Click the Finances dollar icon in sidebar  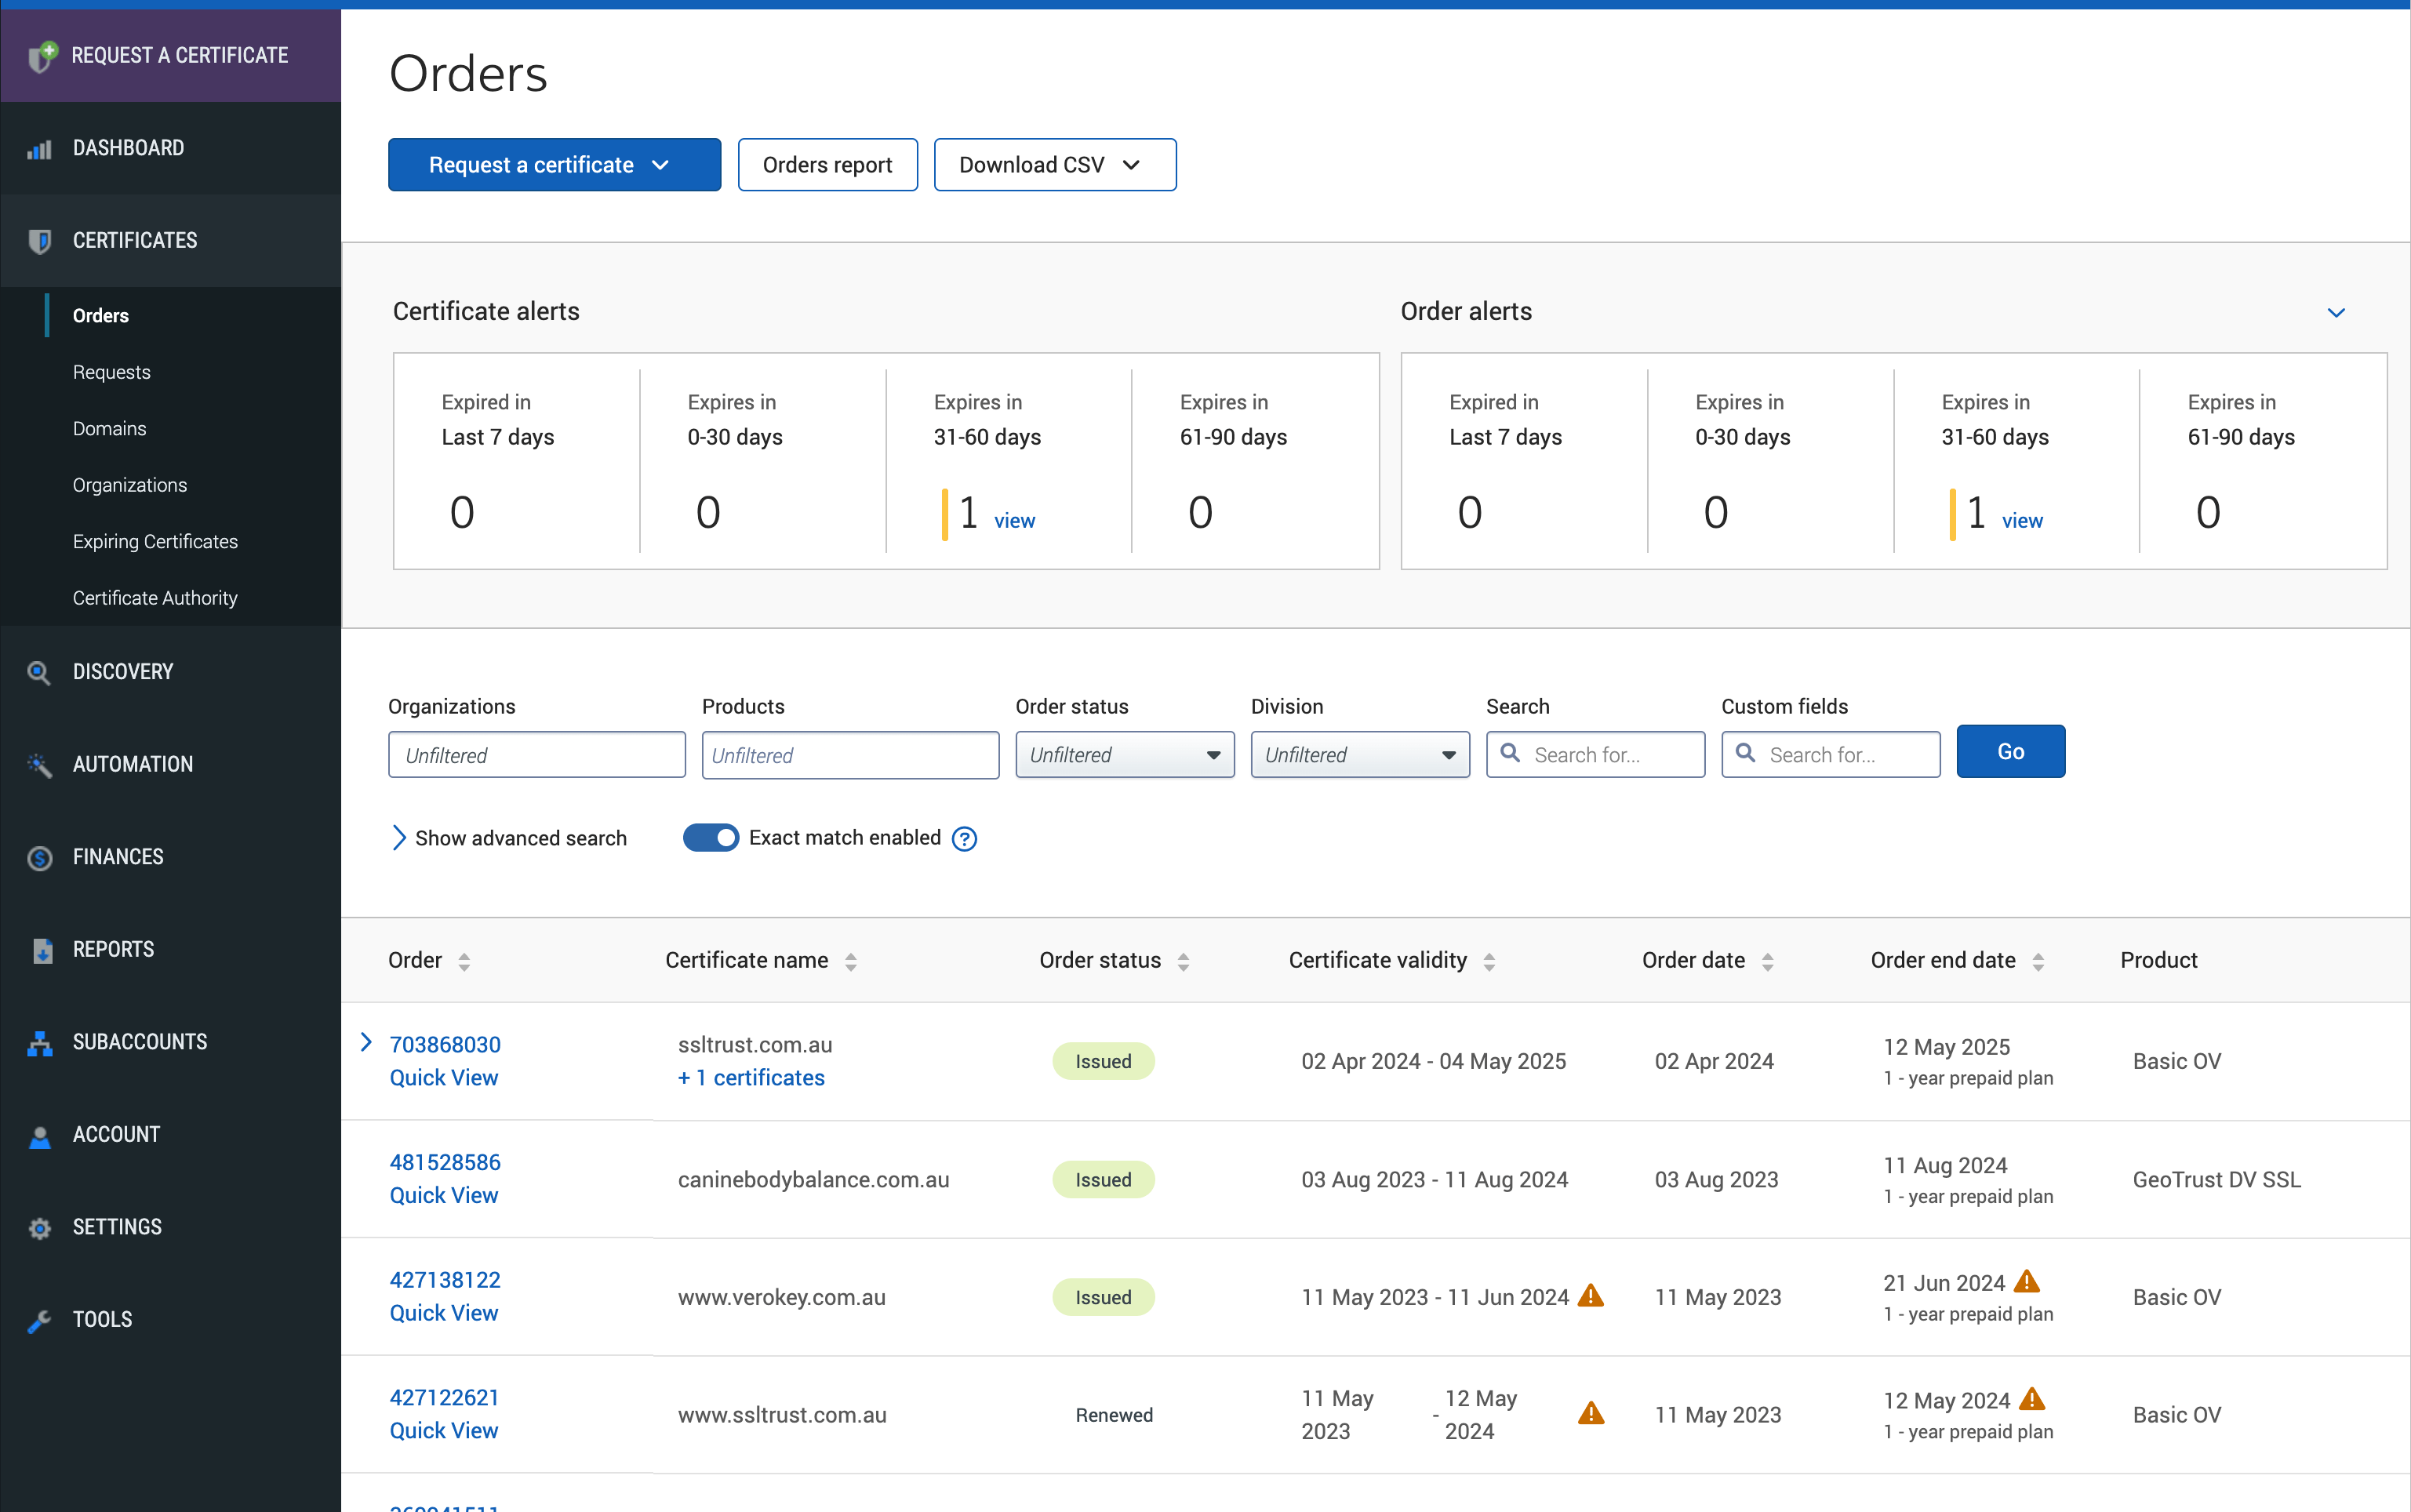[x=39, y=857]
